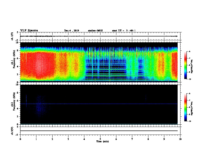Click the station=MOS label
Viewport: 203px width, 156px height.
(x=95, y=31)
